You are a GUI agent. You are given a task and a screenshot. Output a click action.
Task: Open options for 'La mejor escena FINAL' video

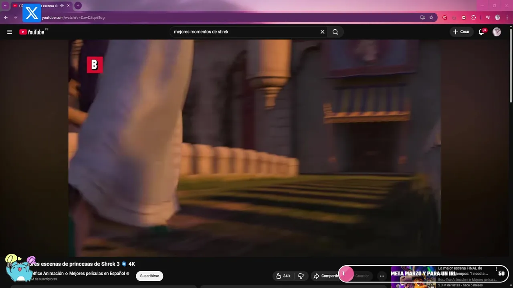497,269
